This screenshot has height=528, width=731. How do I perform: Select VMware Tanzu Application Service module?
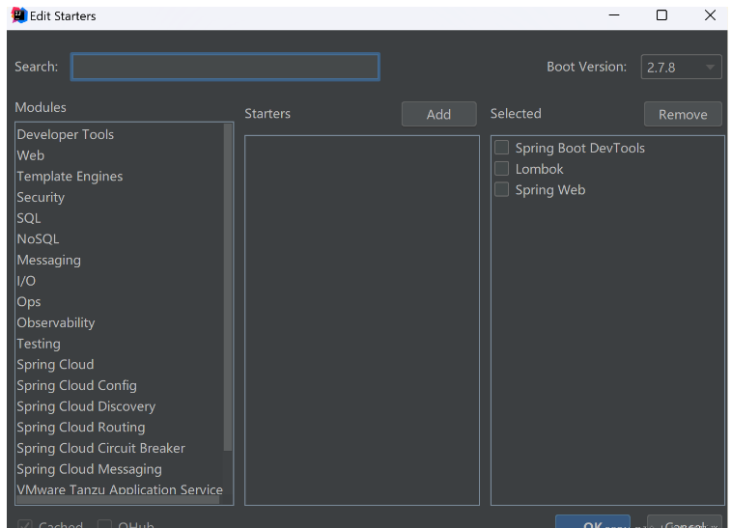pos(120,489)
